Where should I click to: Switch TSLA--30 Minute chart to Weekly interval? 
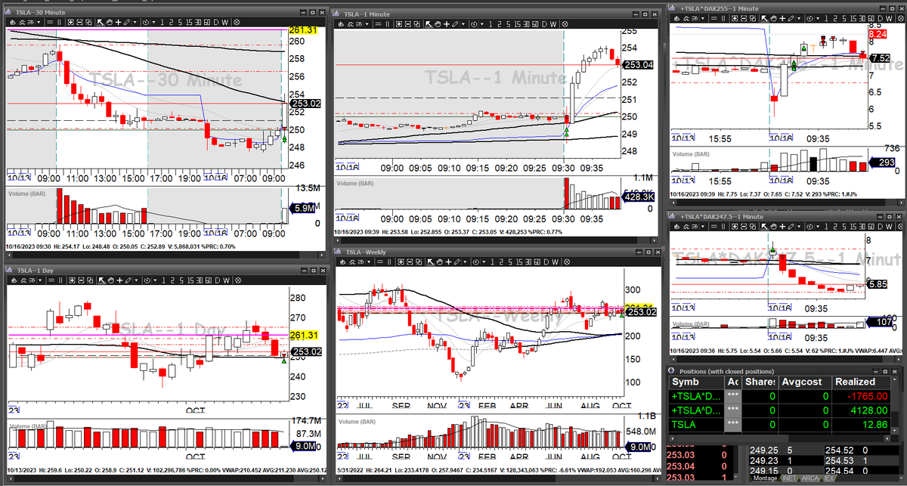(x=225, y=22)
